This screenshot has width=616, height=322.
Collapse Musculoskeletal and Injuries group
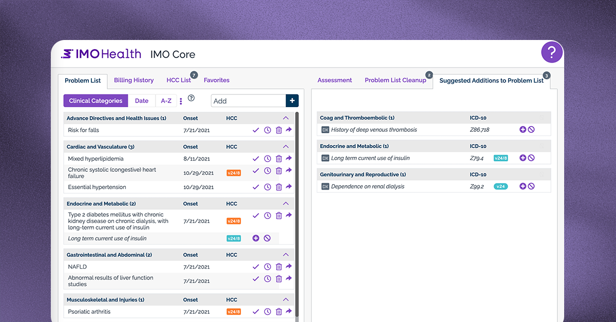point(286,300)
